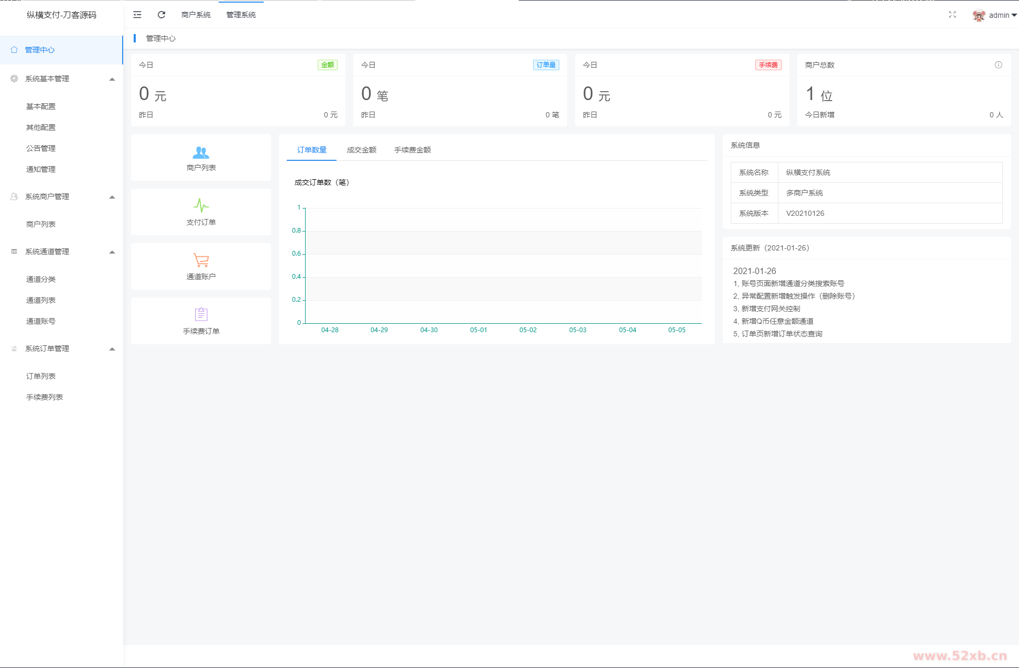The image size is (1019, 668).
Task: Go to 基本配置 in sidebar
Action: [x=41, y=106]
